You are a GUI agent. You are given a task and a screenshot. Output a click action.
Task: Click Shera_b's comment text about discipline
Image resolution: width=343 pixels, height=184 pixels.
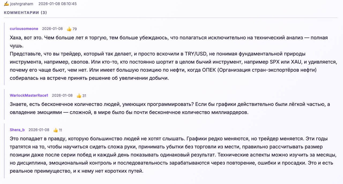173,155
